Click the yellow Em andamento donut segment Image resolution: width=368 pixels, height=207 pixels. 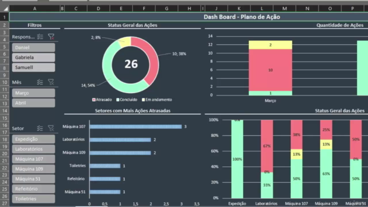[x=125, y=41]
